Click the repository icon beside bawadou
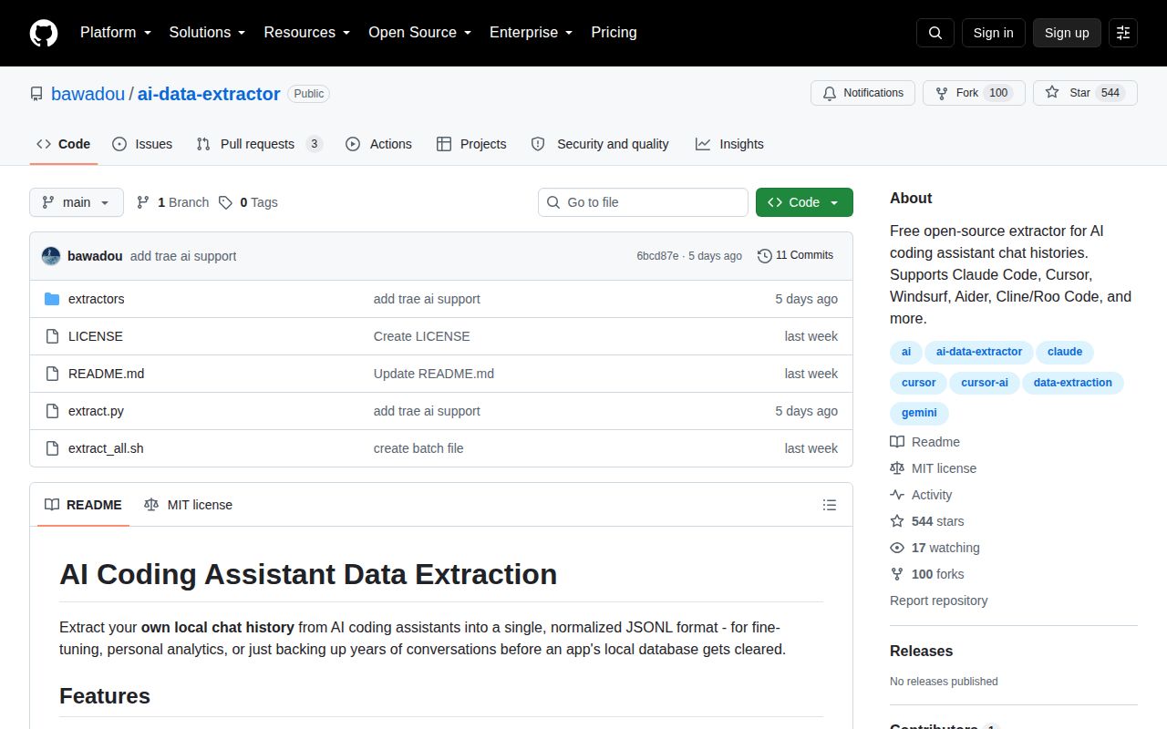 click(x=36, y=94)
